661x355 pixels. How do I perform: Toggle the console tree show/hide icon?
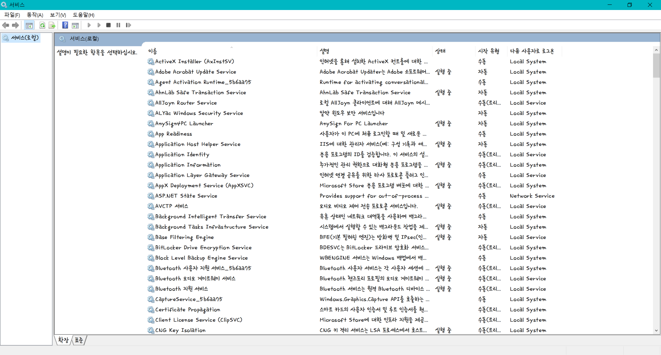click(x=29, y=25)
